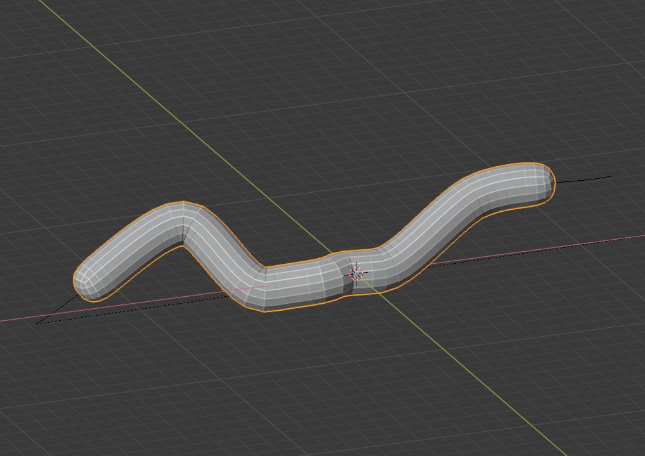Screen dimensions: 645x456
Task: Click the 3D cursor crosshair at origin
Action: (x=356, y=273)
